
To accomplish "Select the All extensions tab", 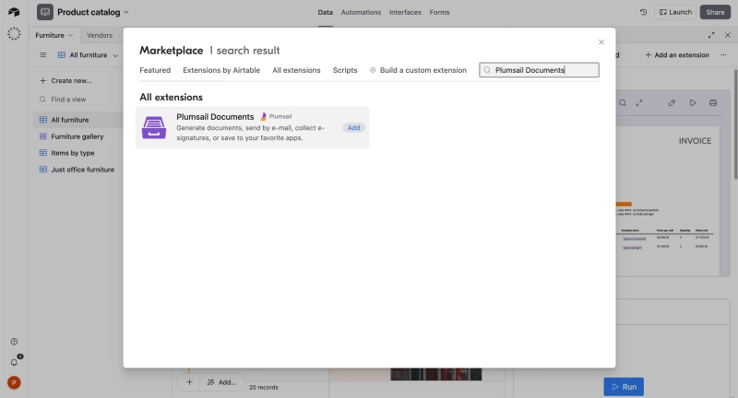I will click(296, 70).
